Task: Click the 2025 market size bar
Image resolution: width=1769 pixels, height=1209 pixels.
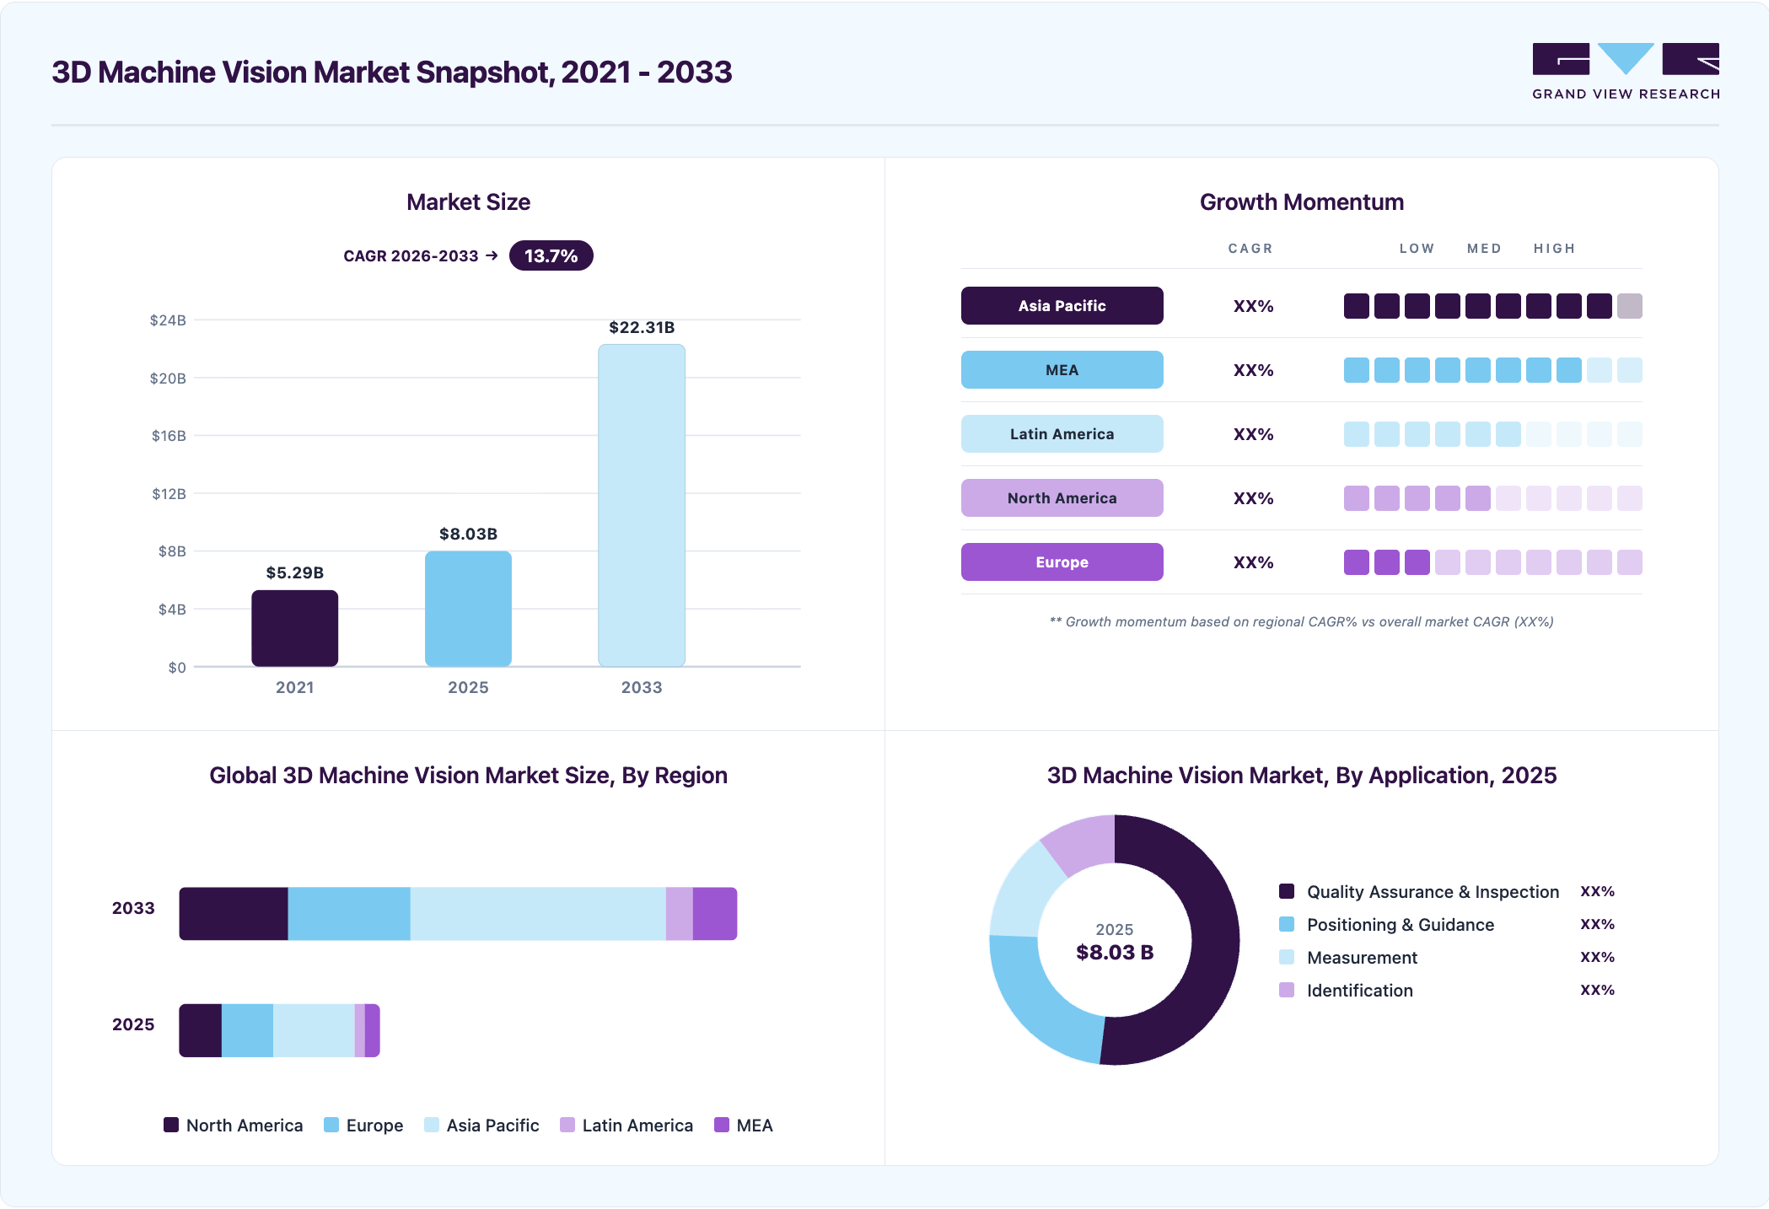Action: (x=468, y=609)
